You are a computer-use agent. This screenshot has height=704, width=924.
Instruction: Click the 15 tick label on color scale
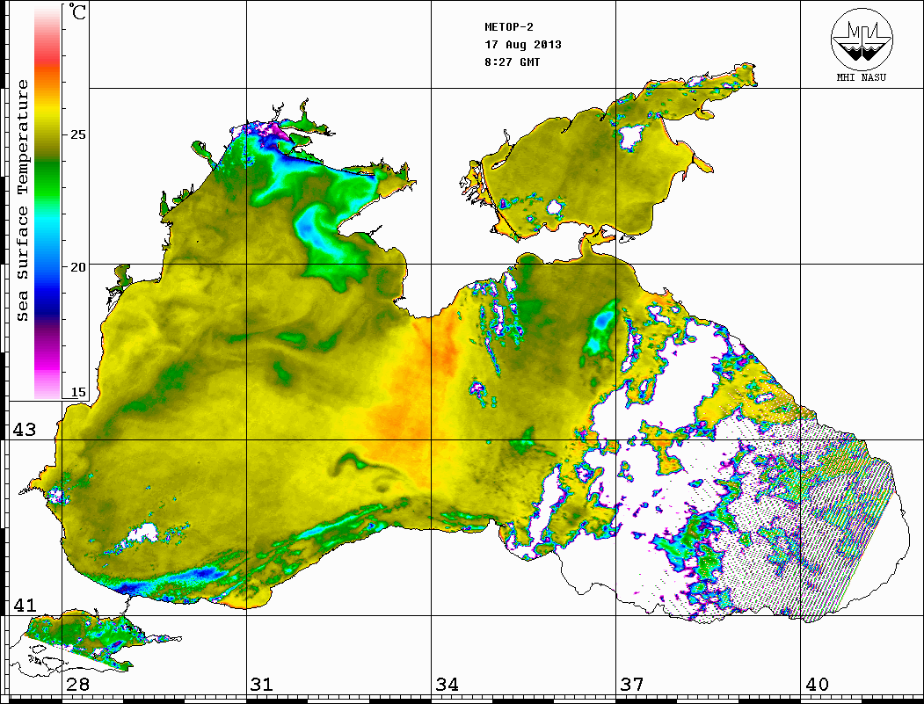[x=77, y=392]
